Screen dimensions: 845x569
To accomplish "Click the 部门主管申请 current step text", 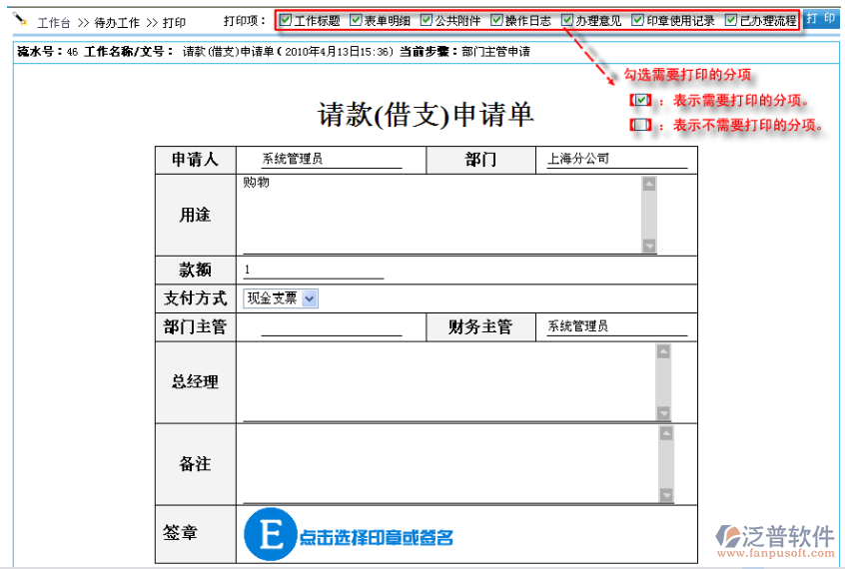I will [x=495, y=52].
